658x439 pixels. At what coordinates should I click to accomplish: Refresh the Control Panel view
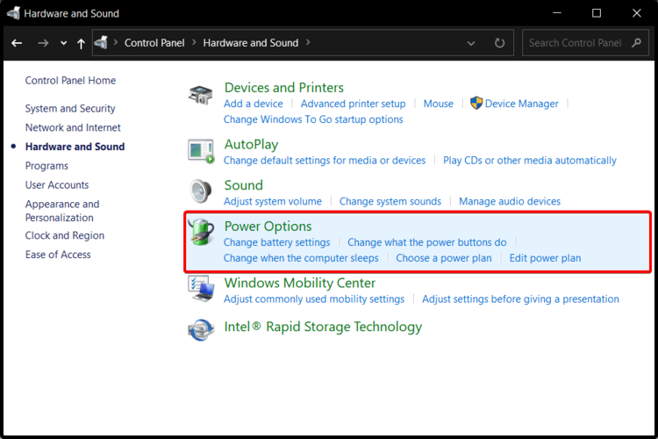tap(499, 43)
